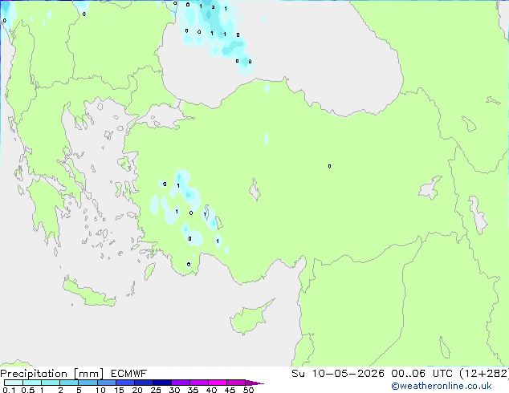
Task: Click the ECMWF model label
Action: point(129,374)
